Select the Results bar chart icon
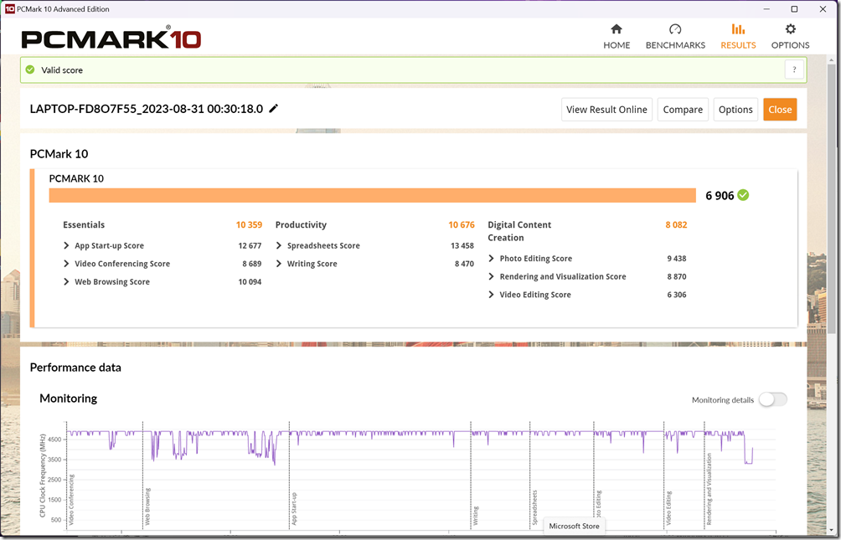 (738, 30)
